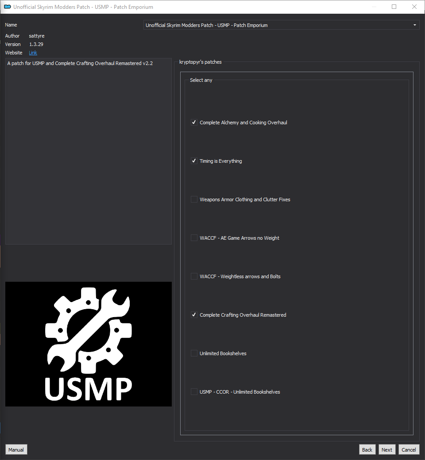Go to the Back page

point(367,449)
